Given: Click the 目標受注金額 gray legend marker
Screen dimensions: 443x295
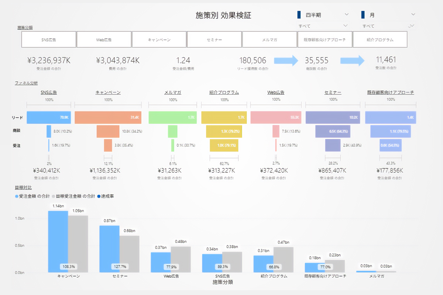Looking at the screenshot, I should (54, 196).
